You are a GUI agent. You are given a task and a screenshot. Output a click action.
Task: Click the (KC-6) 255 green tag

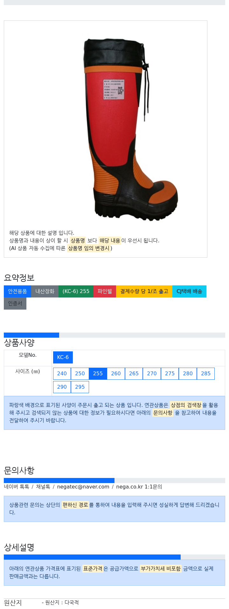click(x=76, y=291)
